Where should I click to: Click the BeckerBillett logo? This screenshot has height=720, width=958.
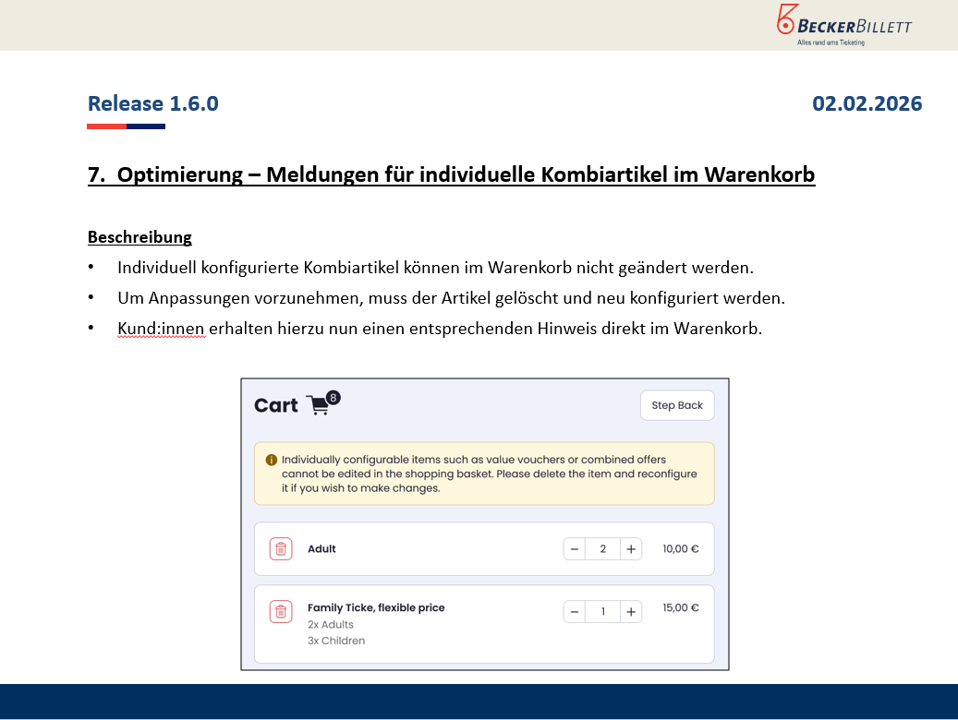coord(843,25)
